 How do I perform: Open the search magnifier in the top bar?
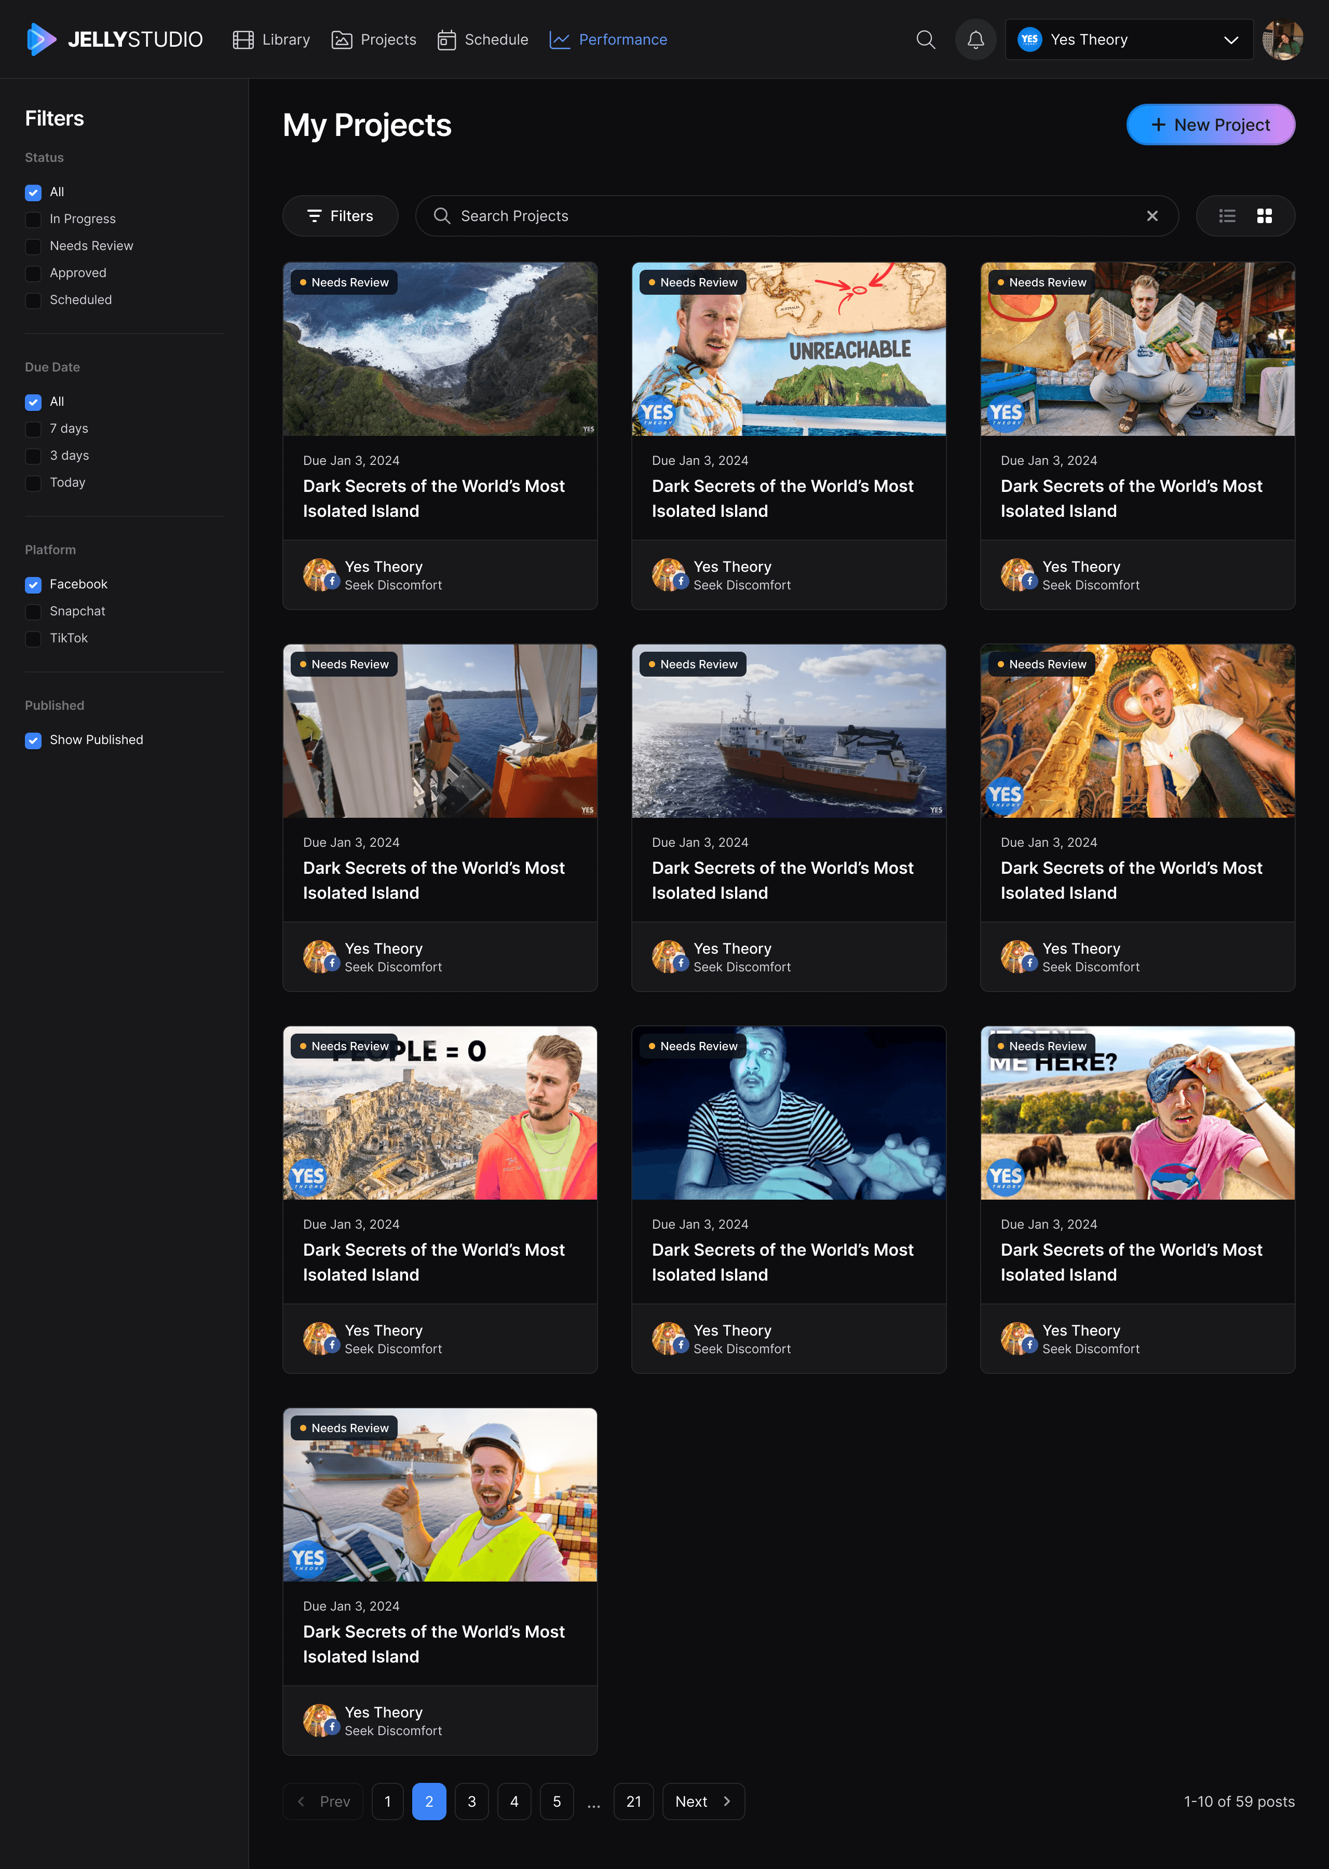pyautogui.click(x=926, y=39)
